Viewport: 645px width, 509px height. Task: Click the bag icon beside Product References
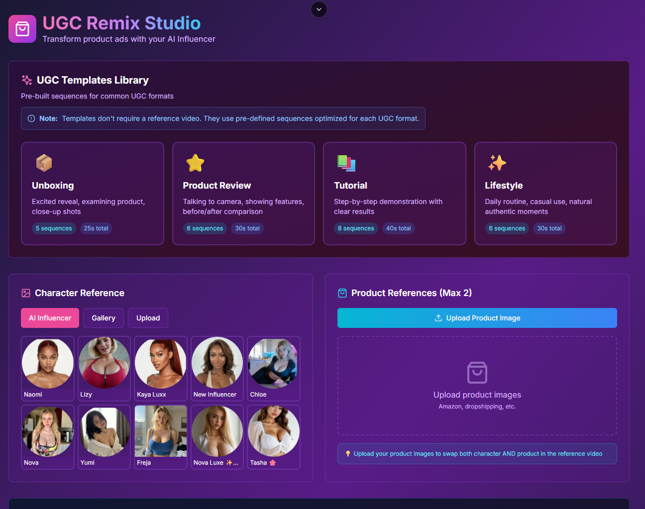[342, 293]
